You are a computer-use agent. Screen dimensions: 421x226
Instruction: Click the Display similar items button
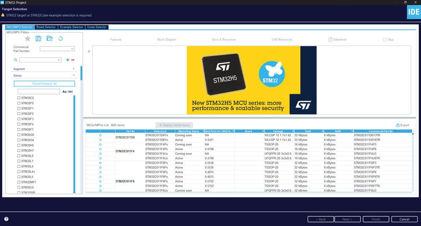click(x=174, y=125)
